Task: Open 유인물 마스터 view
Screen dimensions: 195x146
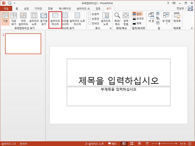Action: coord(65,19)
